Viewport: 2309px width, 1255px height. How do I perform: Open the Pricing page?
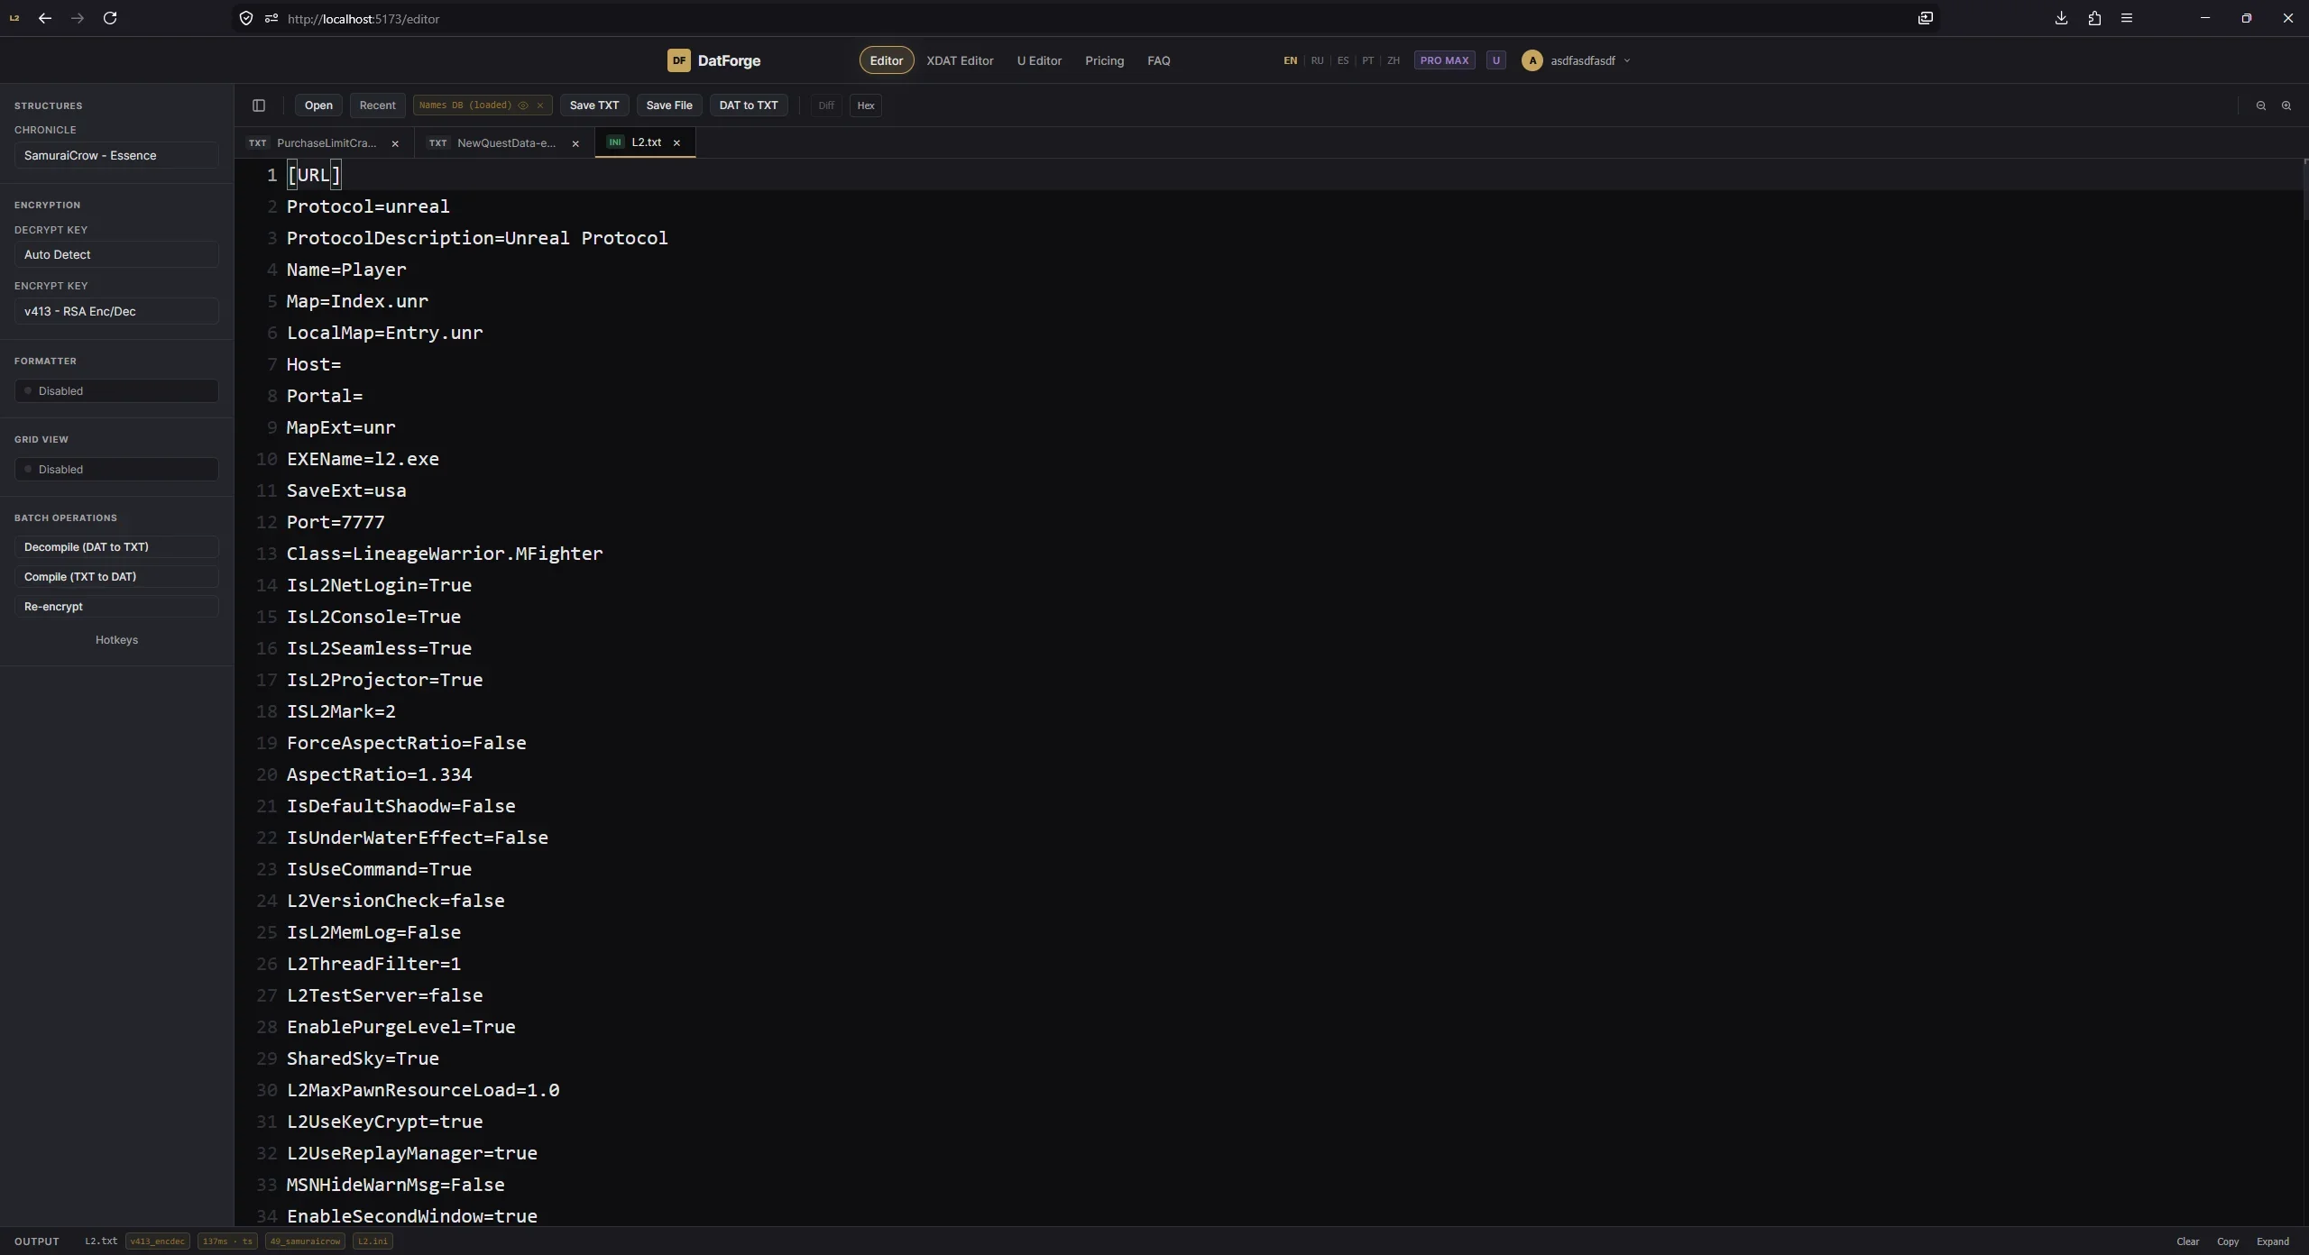tap(1104, 60)
